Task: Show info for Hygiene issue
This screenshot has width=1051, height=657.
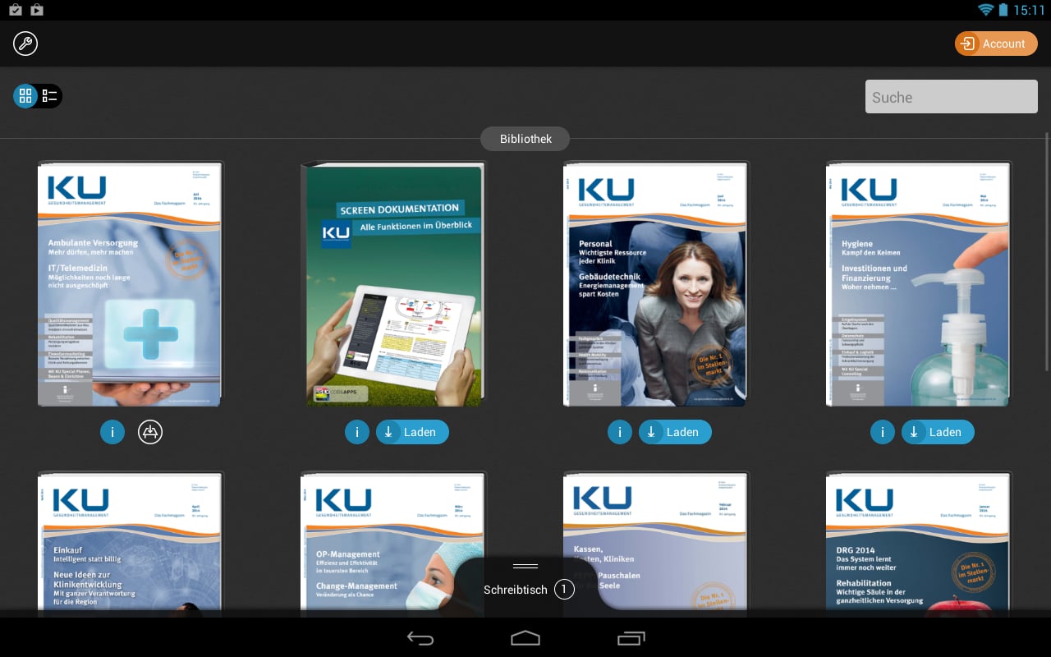Action: tap(883, 432)
